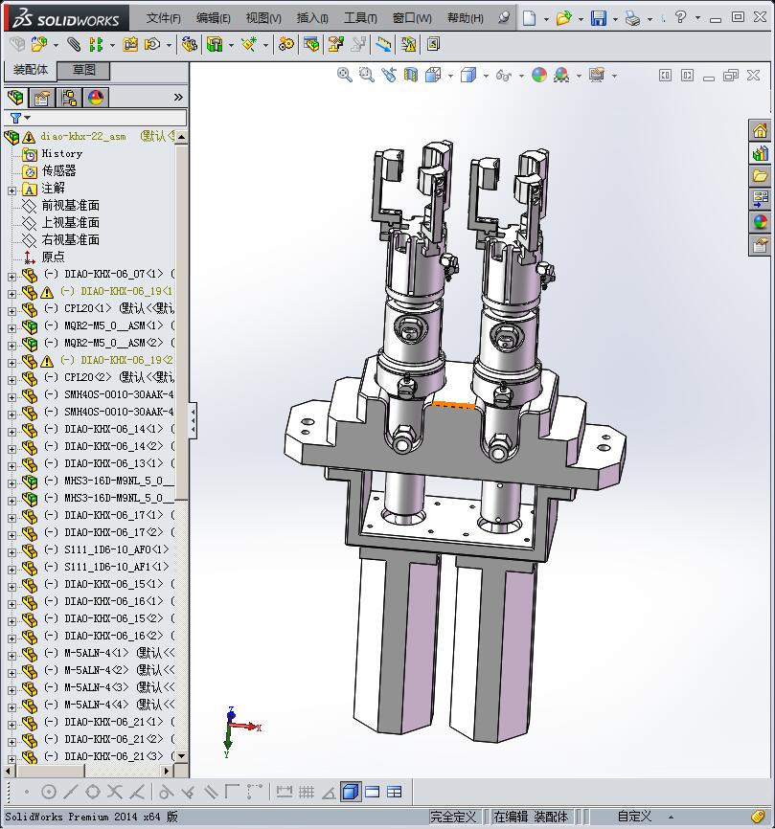Expand the MQR2-M5_0__ASM<1> node
Image resolution: width=775 pixels, height=829 pixels.
coord(11,328)
